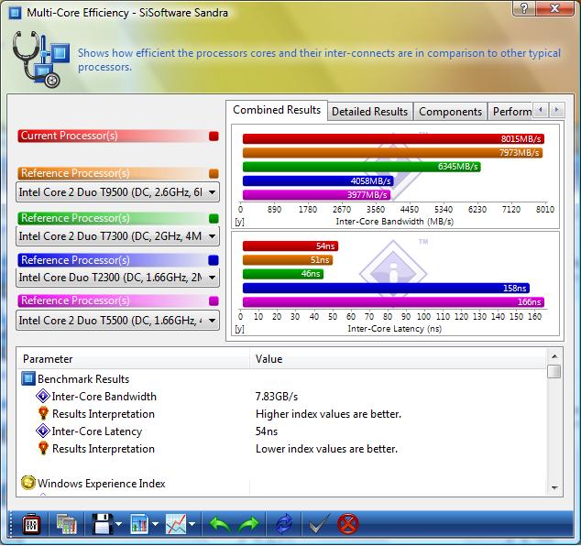Click the [y] label on latency chart
Screen dimensions: 581x546
point(240,329)
